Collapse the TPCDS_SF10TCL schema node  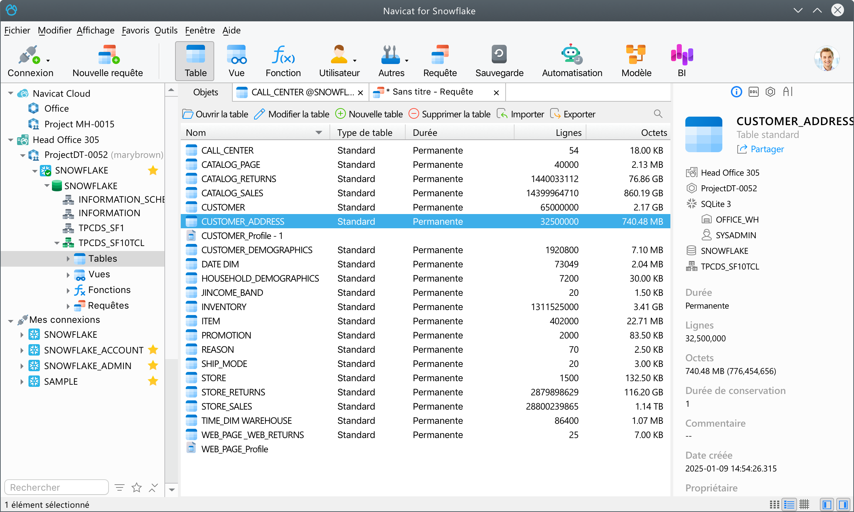(x=57, y=243)
